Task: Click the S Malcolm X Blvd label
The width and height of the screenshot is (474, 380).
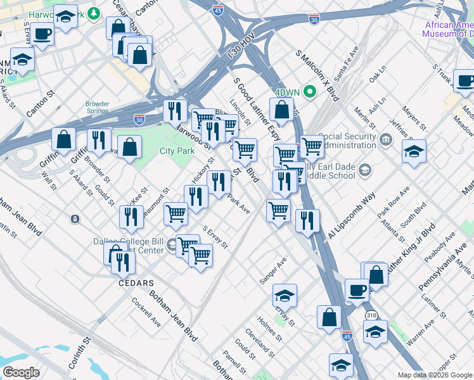Action: [317, 75]
